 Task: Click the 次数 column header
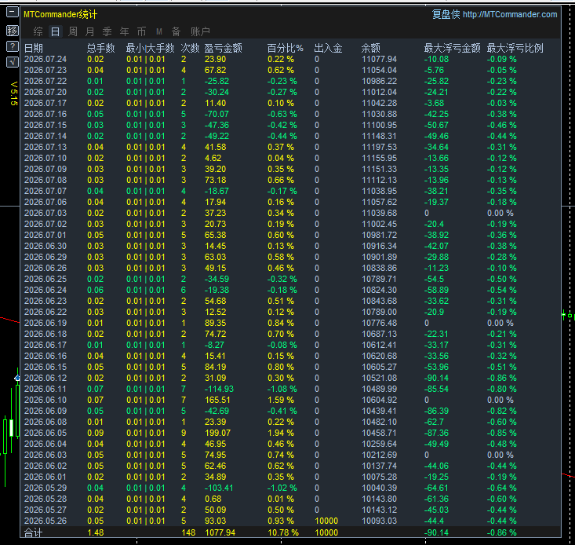pyautogui.click(x=190, y=48)
